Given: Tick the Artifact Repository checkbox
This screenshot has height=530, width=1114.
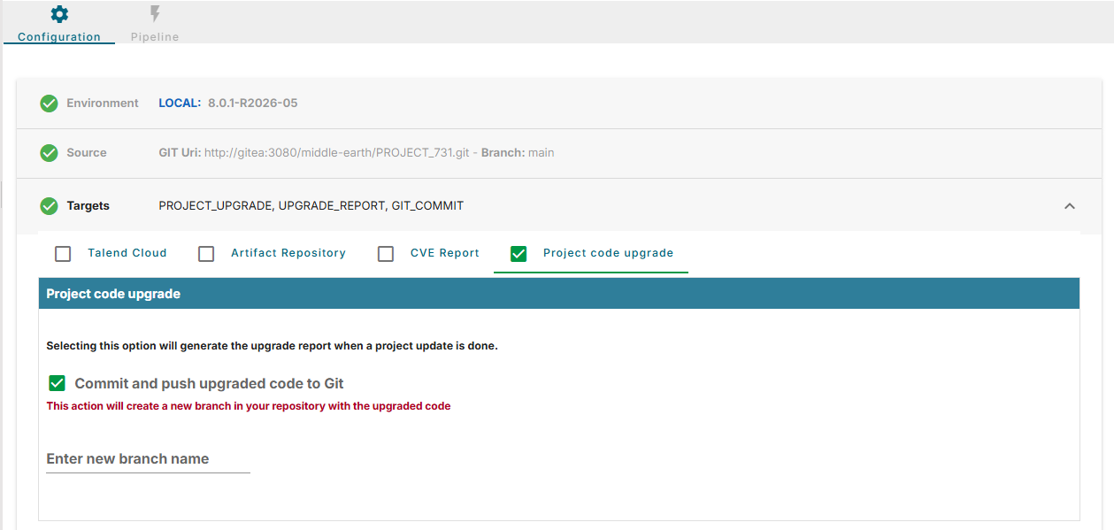Looking at the screenshot, I should coord(206,254).
